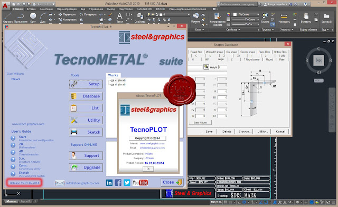This screenshot has height=207, width=338.
Task: Switch to the Вставка ribbon tab
Action: tap(31, 9)
